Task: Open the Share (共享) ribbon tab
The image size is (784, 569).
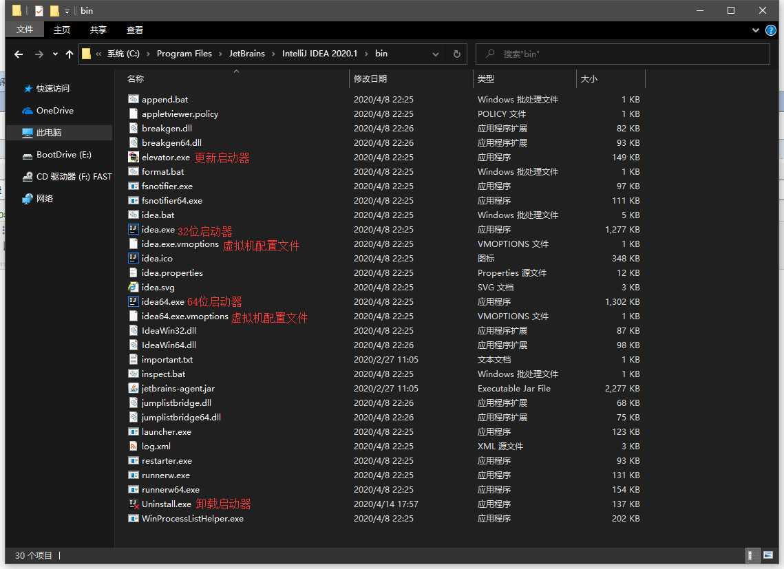Action: point(98,30)
